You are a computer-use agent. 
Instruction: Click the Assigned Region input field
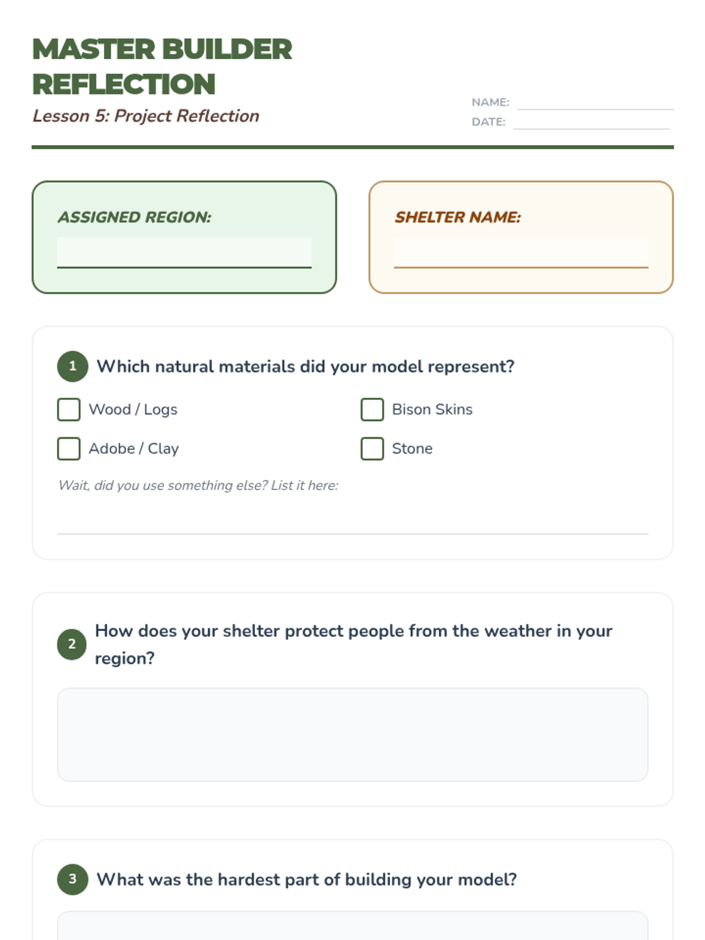[x=184, y=253]
